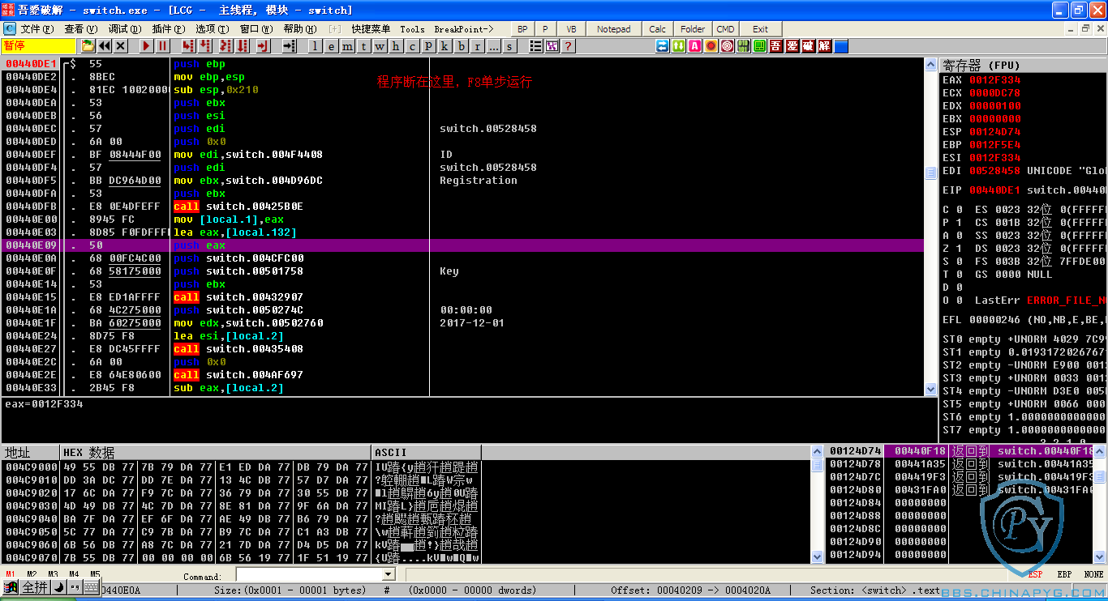Click the disassembly pane's scrollbar down arrow
1108x601 pixels.
(931, 390)
